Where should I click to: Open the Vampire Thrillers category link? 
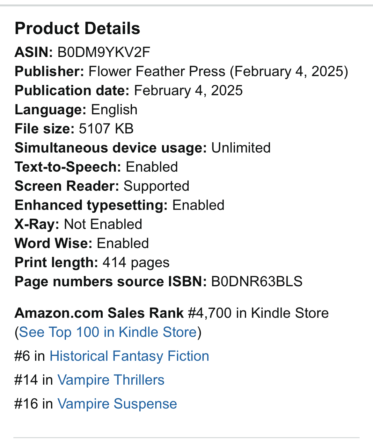[111, 380]
